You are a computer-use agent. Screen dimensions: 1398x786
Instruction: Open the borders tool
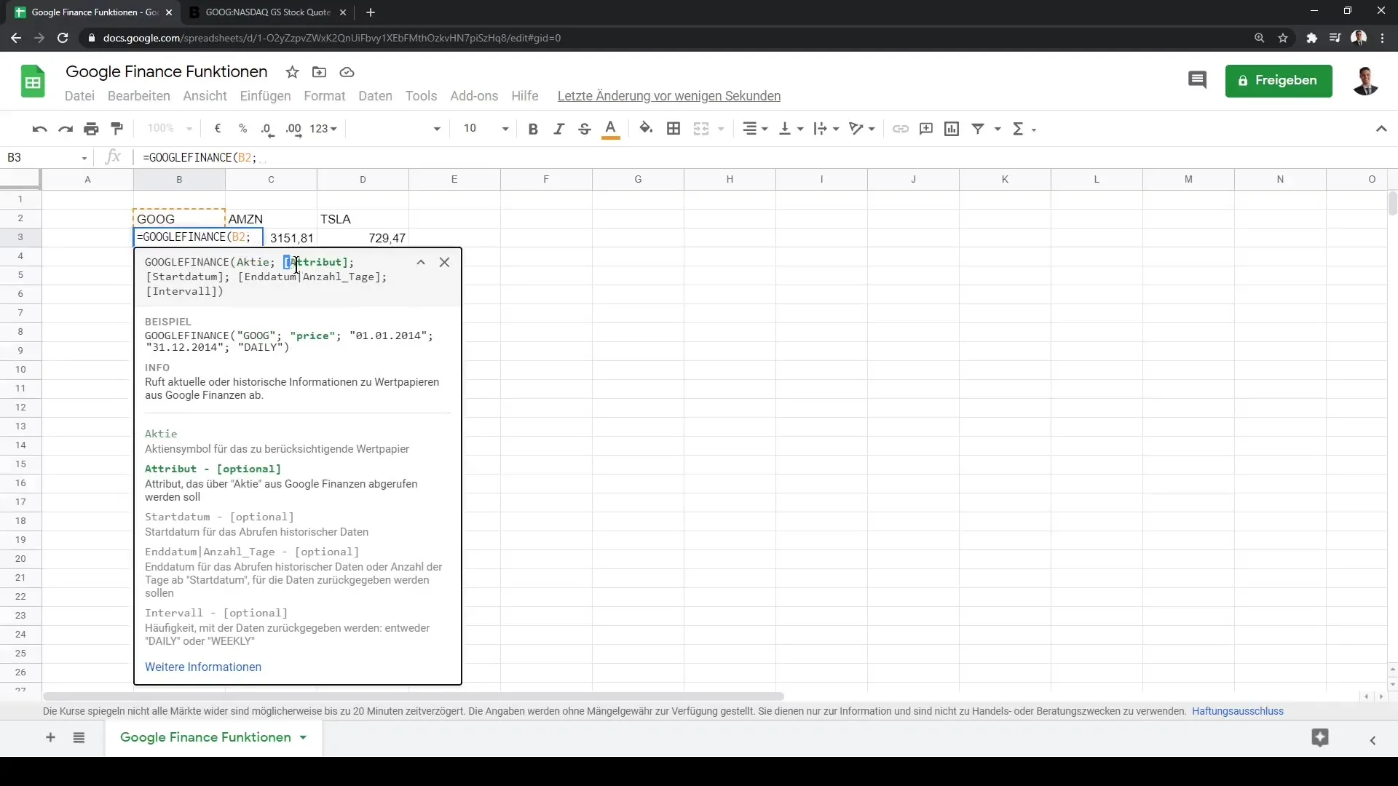[x=674, y=129]
